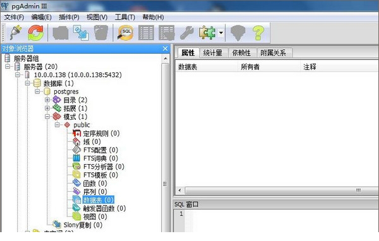Click the 模式 (1) schemas icon
The image size is (379, 241).
click(x=57, y=116)
